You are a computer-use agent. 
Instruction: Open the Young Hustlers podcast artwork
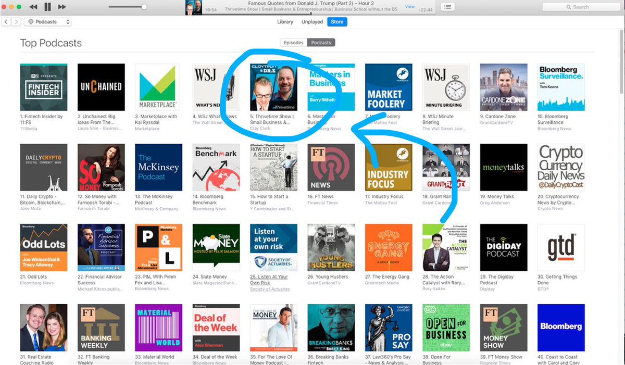[331, 248]
